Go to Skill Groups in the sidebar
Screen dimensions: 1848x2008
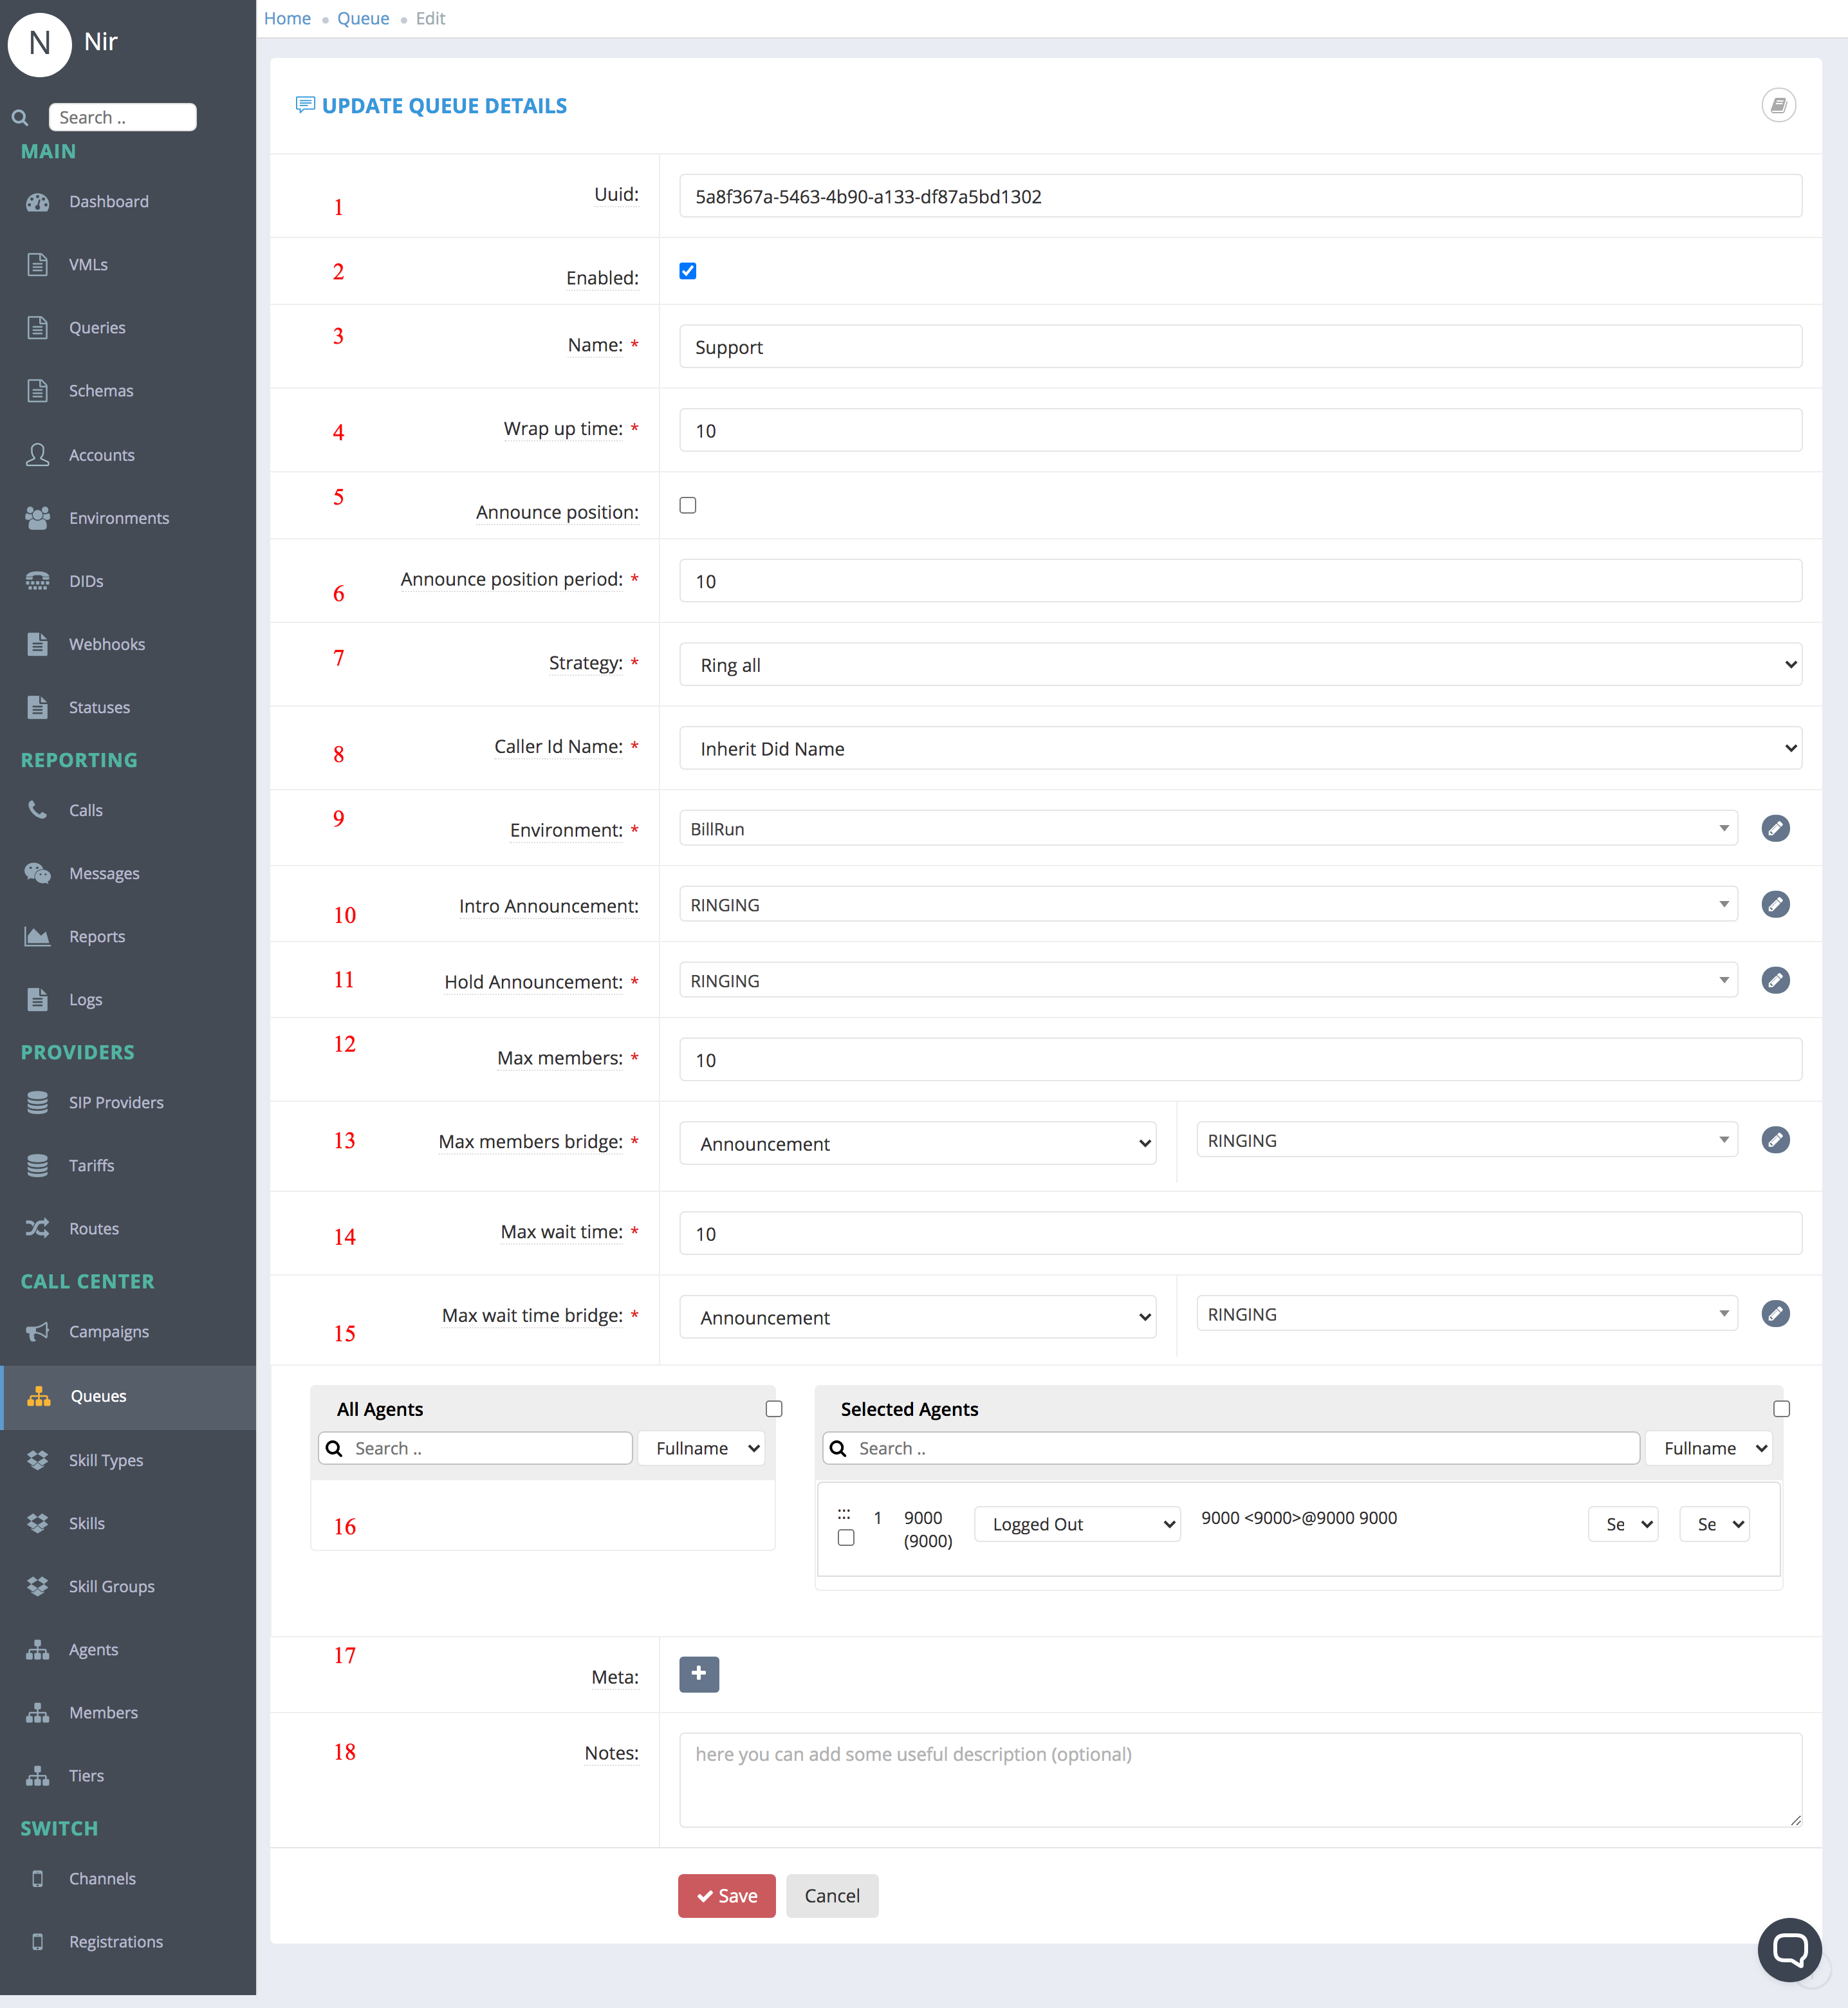coord(111,1586)
